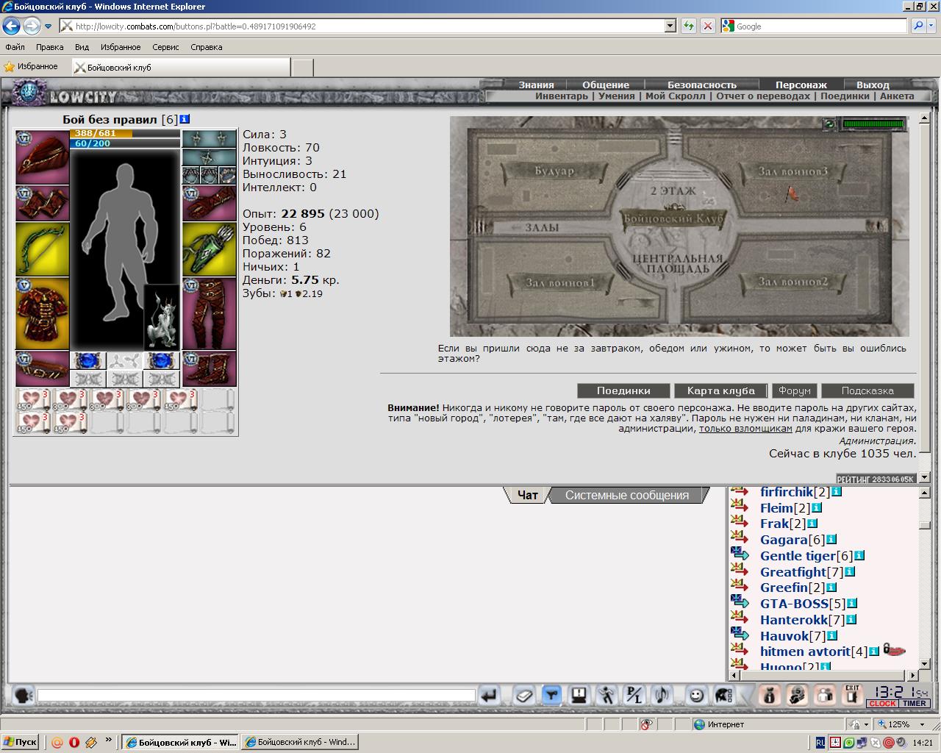Click the Поединки button below the map
This screenshot has width=941, height=753.
(623, 390)
